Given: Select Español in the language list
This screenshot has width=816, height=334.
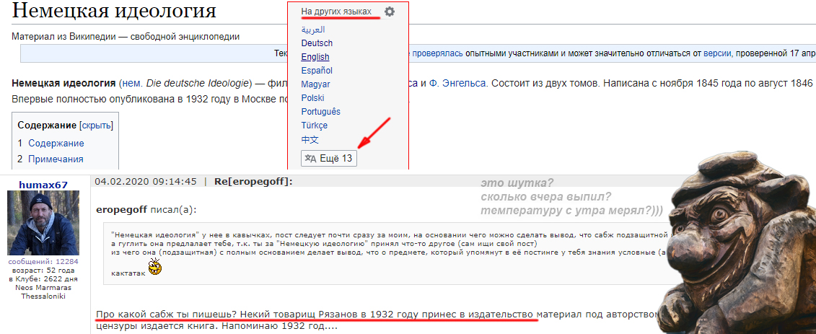Looking at the screenshot, I should (317, 71).
